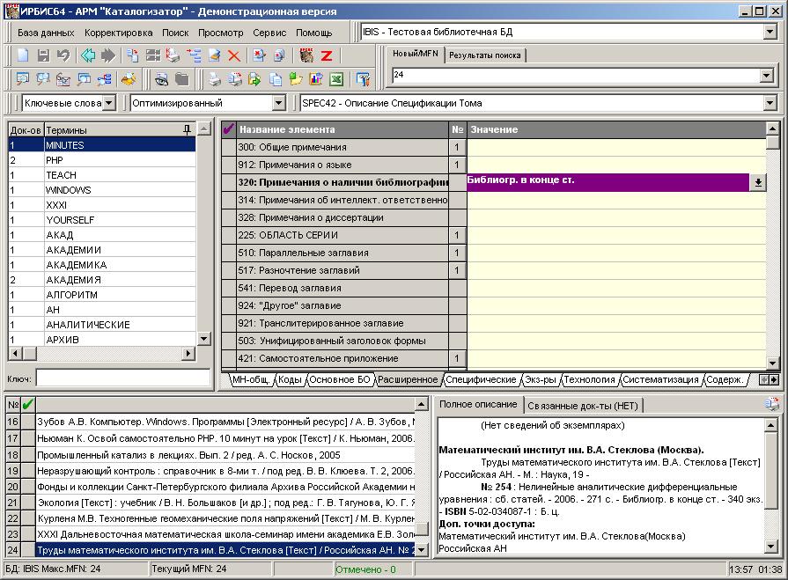Click the hierarchical search icon with blue tree
This screenshot has height=580, width=788.
[x=105, y=79]
